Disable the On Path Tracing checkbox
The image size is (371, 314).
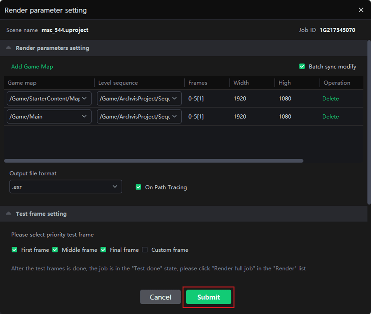[x=138, y=187]
